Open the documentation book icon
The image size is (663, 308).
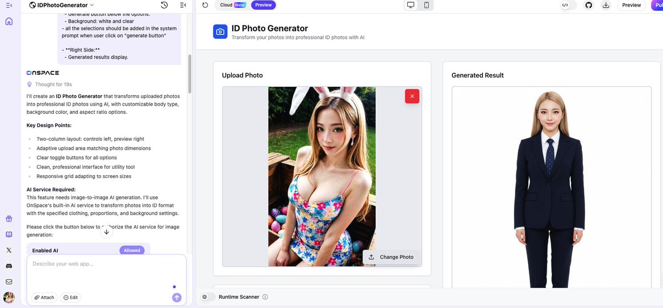[x=9, y=234]
